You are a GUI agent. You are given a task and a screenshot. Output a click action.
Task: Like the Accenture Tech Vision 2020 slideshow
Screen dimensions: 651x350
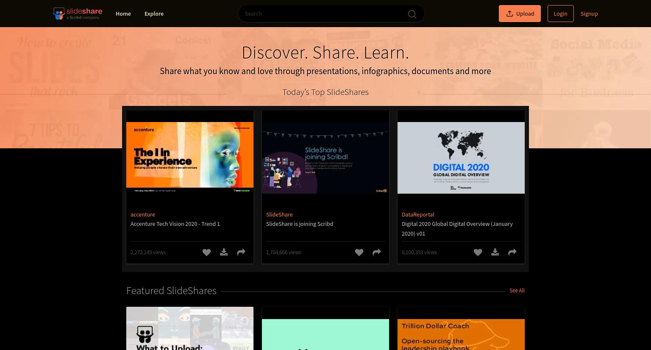pos(206,253)
